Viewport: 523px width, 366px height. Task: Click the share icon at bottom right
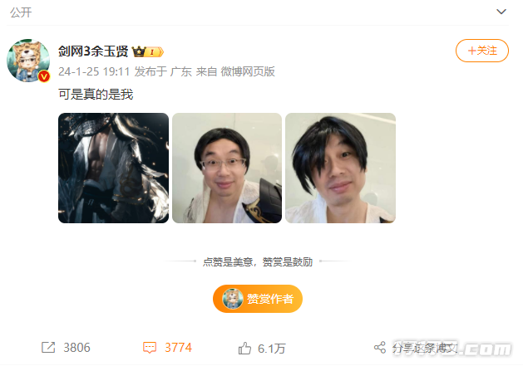[380, 348]
